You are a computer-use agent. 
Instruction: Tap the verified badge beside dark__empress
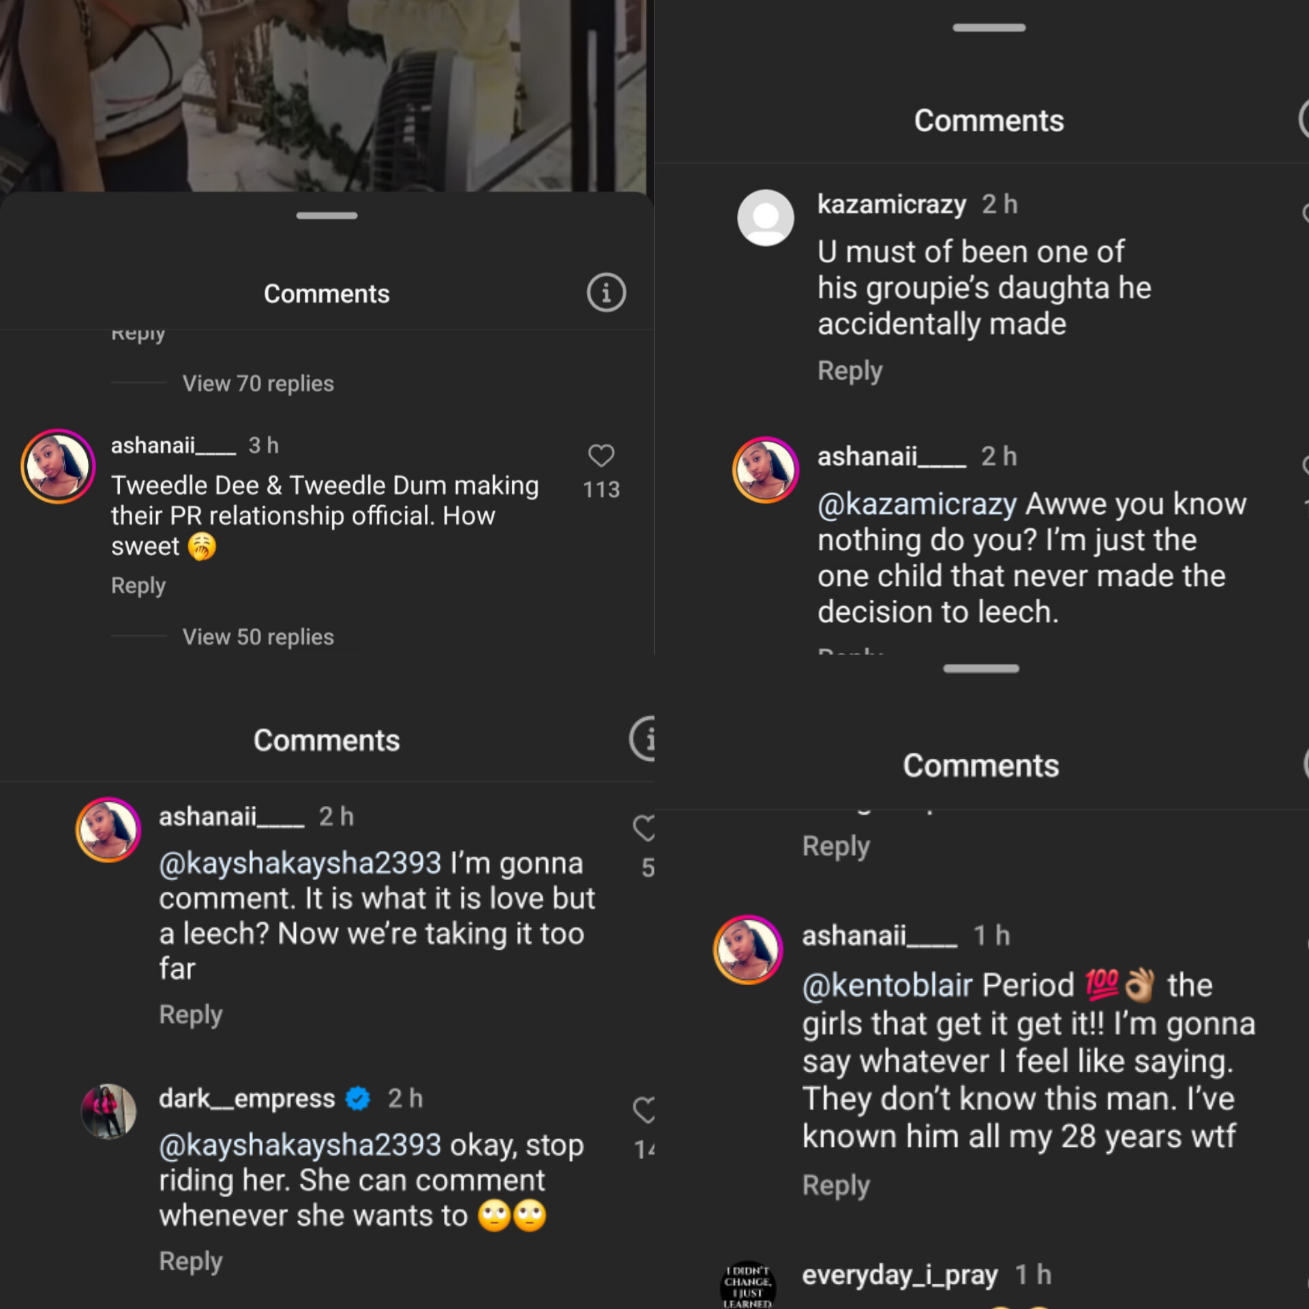coord(358,1098)
